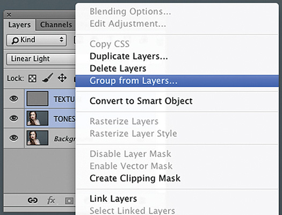This screenshot has width=282, height=215.
Task: Open the Linear Light blend mode dropdown
Action: click(41, 59)
